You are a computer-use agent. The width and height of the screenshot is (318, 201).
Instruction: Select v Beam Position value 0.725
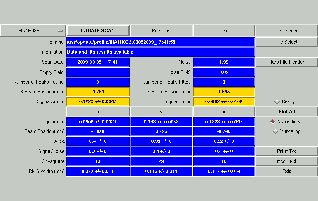pos(161,131)
